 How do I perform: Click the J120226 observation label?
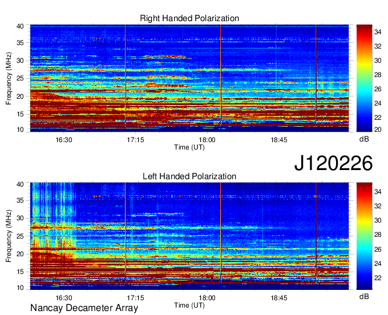[x=333, y=163]
